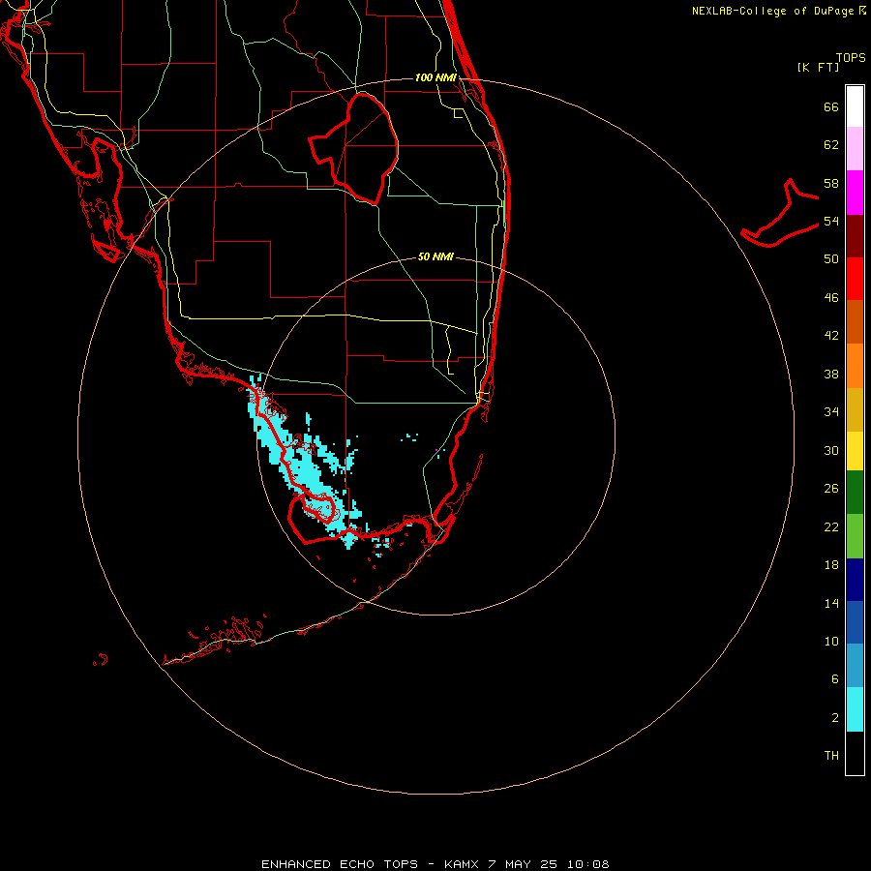Click the '66' legend label
The width and height of the screenshot is (871, 871).
pyautogui.click(x=831, y=107)
